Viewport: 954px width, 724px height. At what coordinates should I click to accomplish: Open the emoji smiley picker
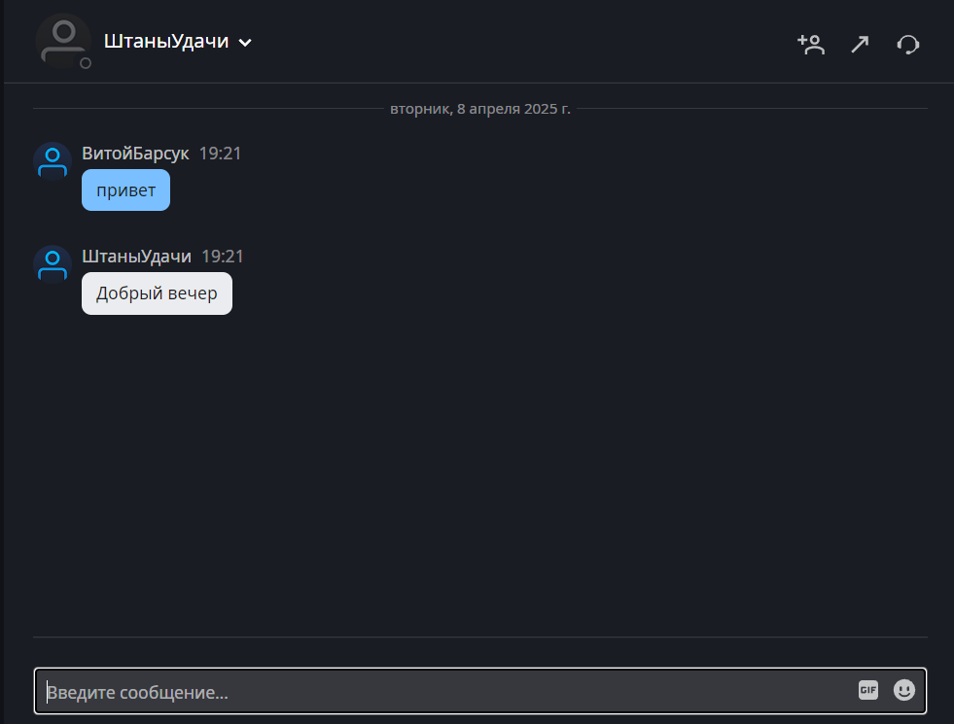pos(904,690)
